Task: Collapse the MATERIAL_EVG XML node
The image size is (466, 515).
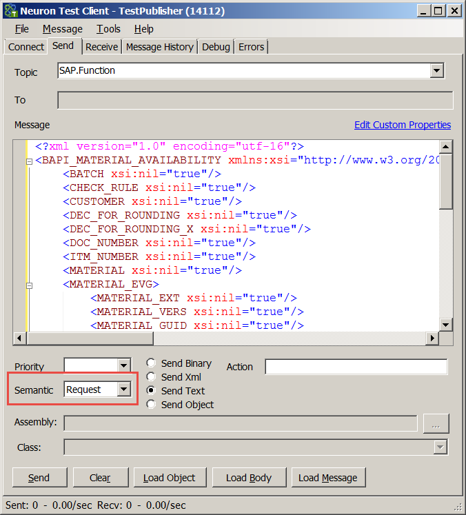Action: (29, 285)
